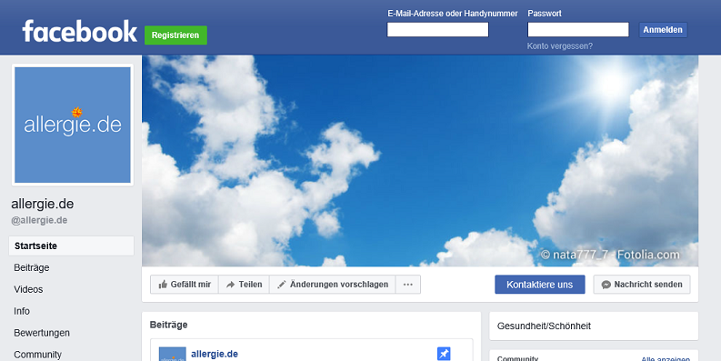
Task: Click the Alle anzeigen link in Community
Action: pos(666,358)
